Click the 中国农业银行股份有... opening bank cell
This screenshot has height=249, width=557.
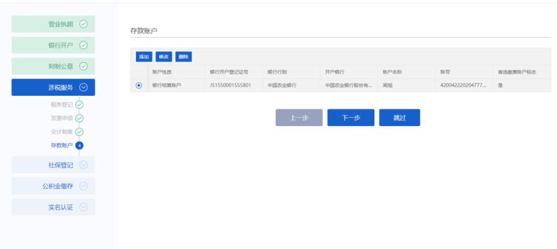point(348,85)
